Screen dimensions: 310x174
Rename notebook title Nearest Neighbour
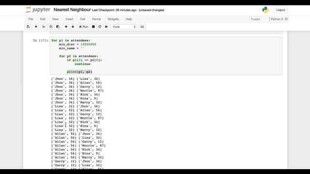coord(72,10)
